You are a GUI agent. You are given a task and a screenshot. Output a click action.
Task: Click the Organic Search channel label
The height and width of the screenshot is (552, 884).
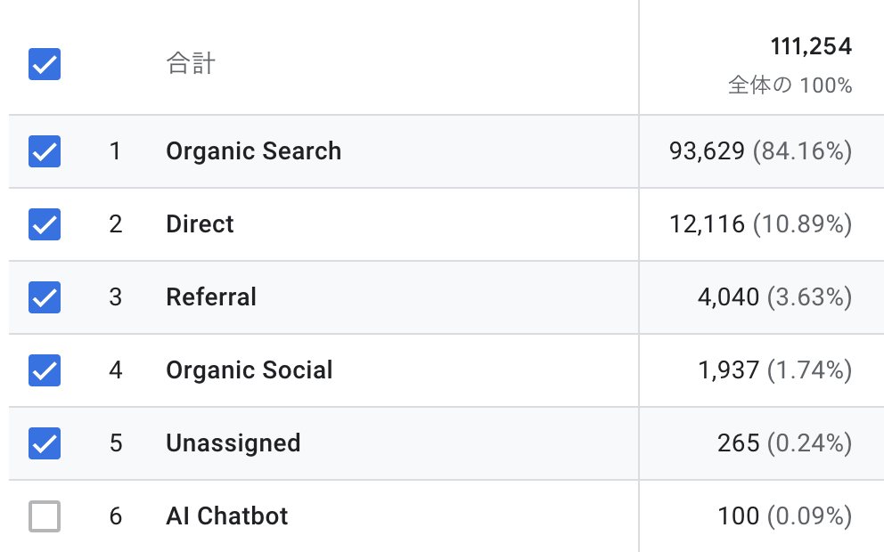(x=253, y=151)
